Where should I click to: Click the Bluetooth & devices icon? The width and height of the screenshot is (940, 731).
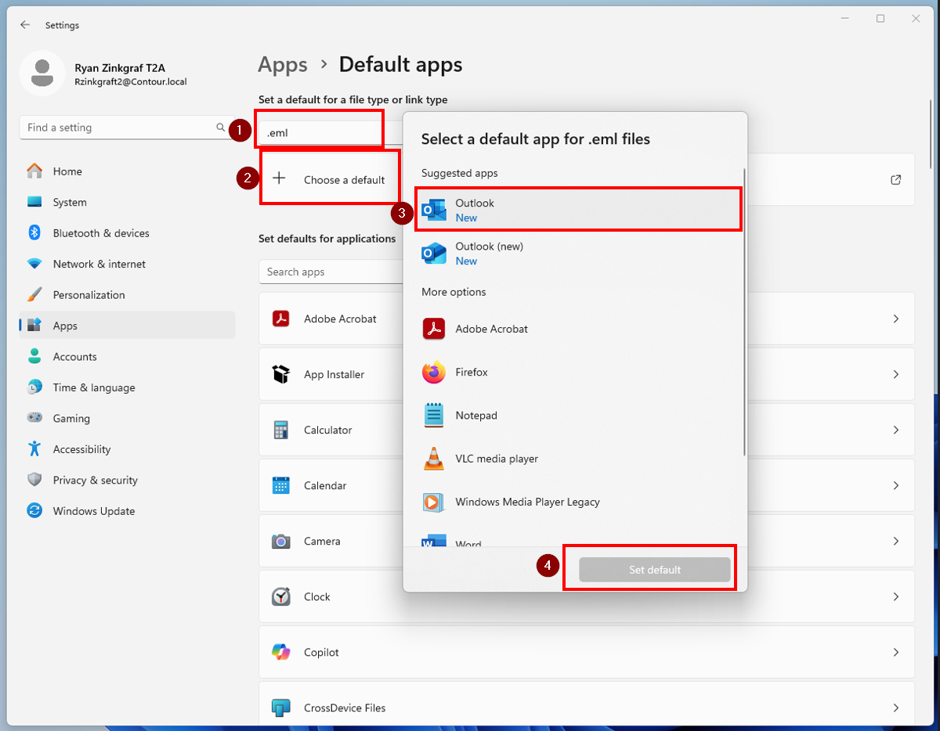[x=34, y=233]
